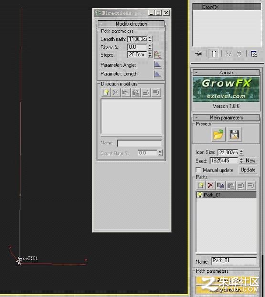Select Path_01 in the Paths list
Screen dimensions: 265x297
pos(226,195)
